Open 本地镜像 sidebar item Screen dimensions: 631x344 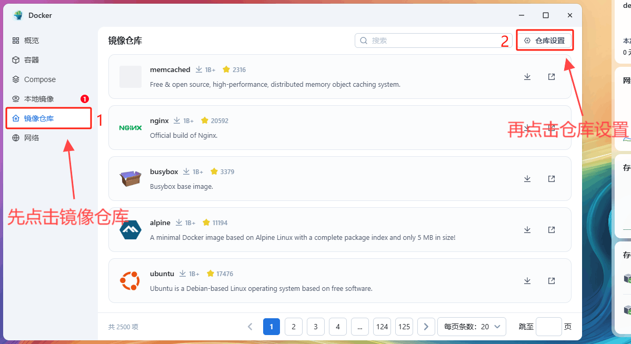click(39, 99)
